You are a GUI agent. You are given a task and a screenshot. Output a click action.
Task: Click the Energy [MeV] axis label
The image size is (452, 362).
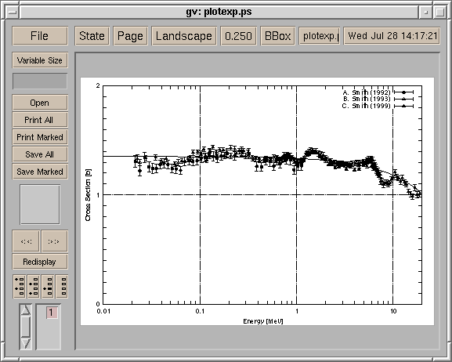pyautogui.click(x=263, y=321)
